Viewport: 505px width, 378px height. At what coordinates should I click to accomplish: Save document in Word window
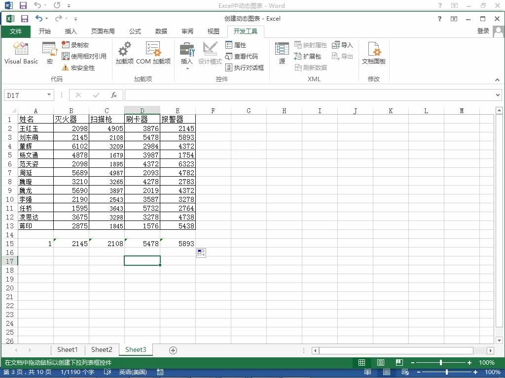tap(23, 5)
